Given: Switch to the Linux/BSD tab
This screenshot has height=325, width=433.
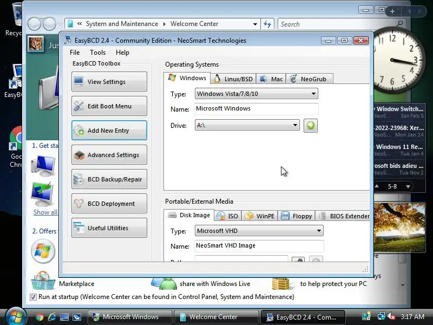Looking at the screenshot, I should pos(233,79).
